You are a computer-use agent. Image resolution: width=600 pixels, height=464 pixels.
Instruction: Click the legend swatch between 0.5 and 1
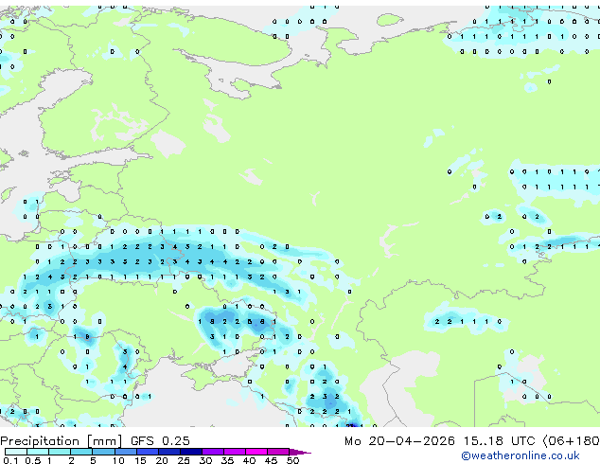(x=38, y=452)
